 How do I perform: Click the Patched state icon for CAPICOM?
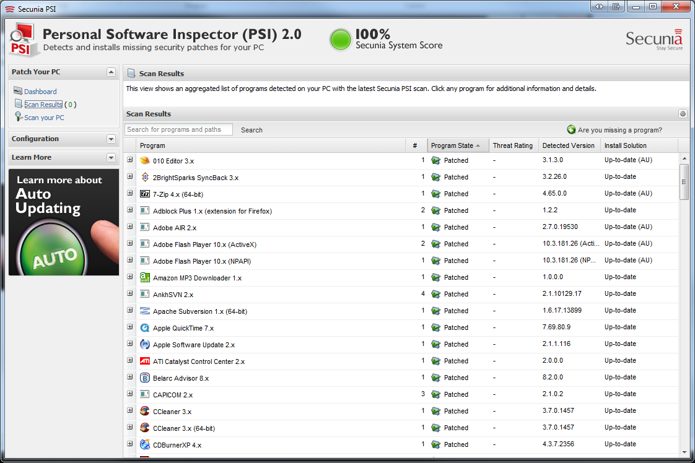tap(435, 394)
